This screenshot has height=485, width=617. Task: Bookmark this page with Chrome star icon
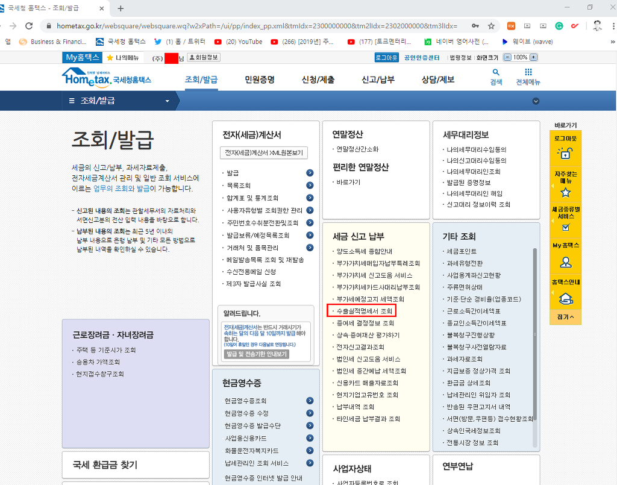point(491,26)
